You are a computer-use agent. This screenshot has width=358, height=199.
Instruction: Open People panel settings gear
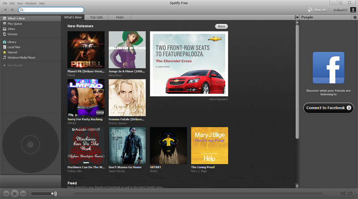(x=355, y=17)
